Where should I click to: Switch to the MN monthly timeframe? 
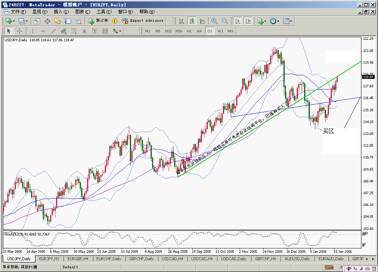point(230,31)
